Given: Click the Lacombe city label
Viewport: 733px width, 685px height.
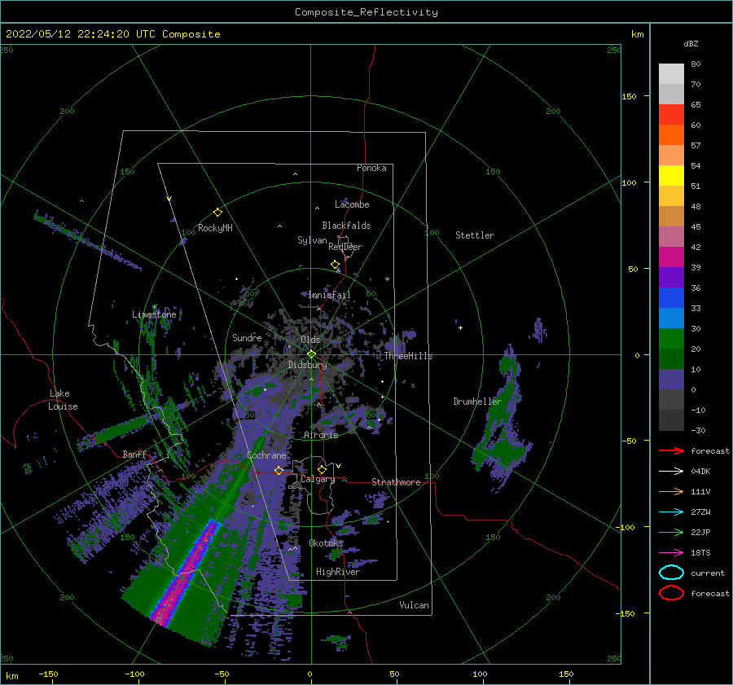Looking at the screenshot, I should click(352, 204).
